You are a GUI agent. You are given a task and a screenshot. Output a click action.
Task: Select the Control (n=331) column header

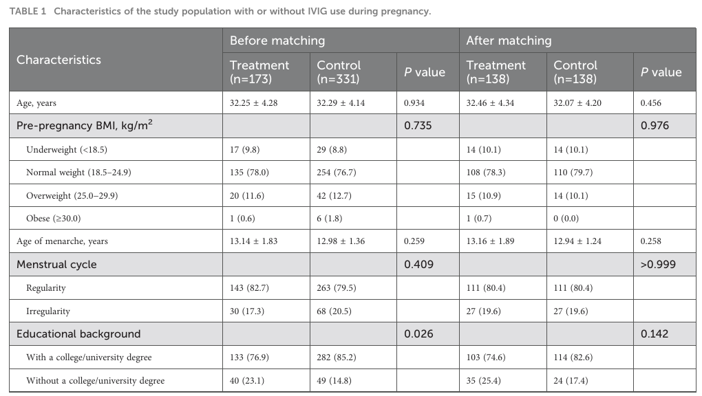[339, 71]
